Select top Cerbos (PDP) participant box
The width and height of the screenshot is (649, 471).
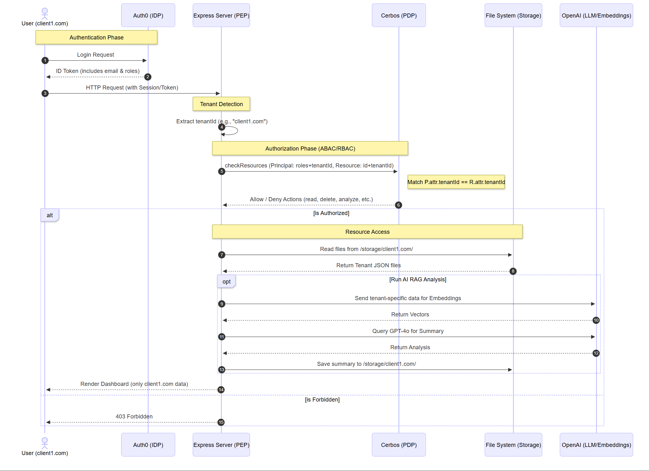tap(399, 15)
